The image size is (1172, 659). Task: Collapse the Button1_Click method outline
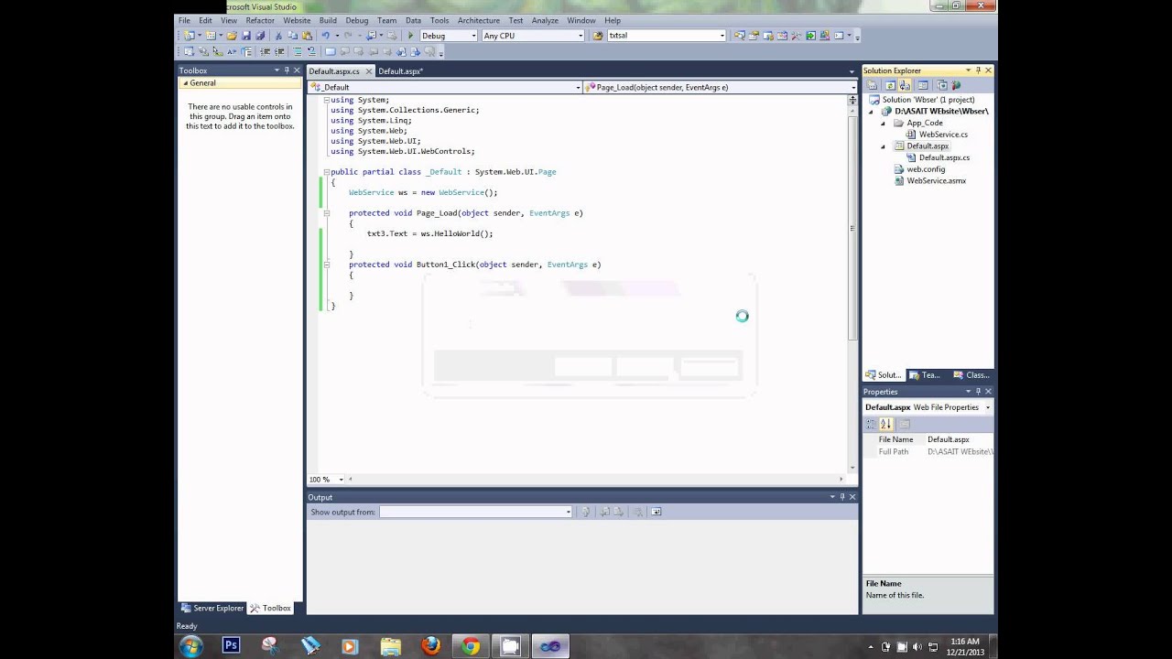point(326,265)
